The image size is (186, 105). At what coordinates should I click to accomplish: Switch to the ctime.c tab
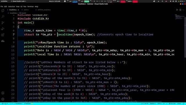pos(25,10)
